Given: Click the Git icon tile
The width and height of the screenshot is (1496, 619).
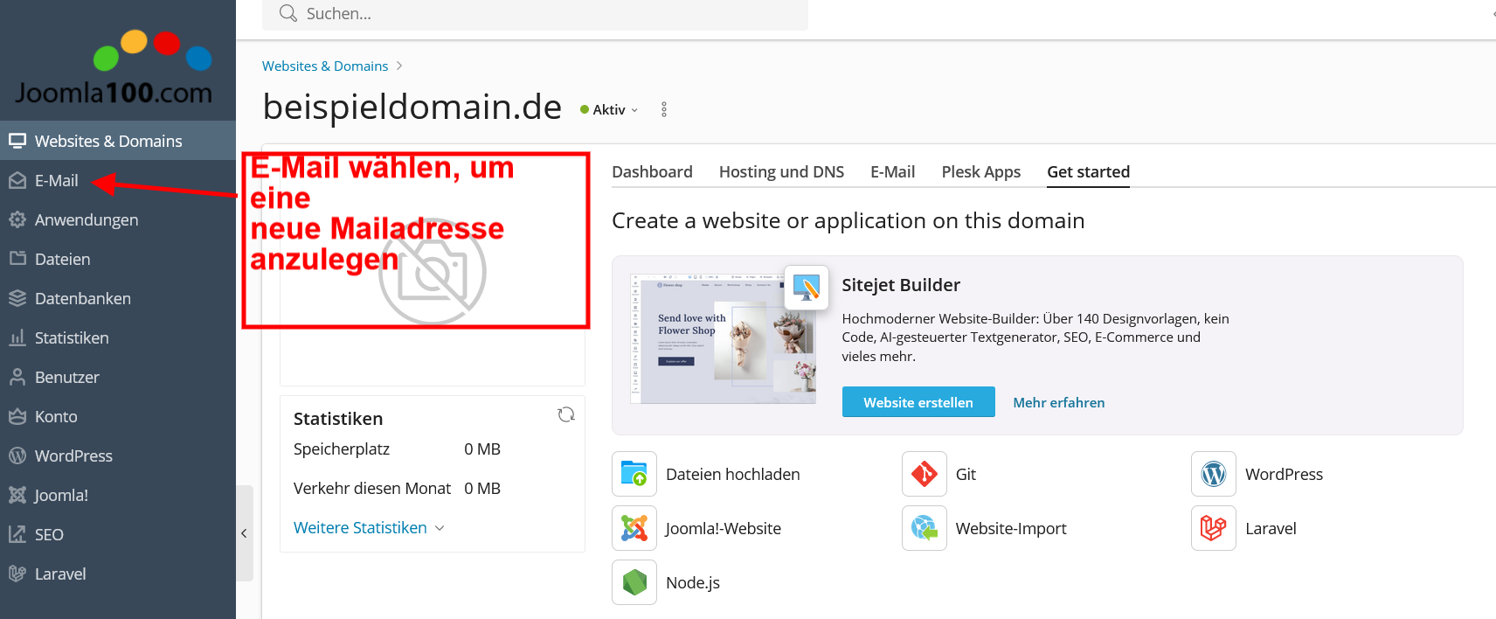Looking at the screenshot, I should pyautogui.click(x=925, y=474).
